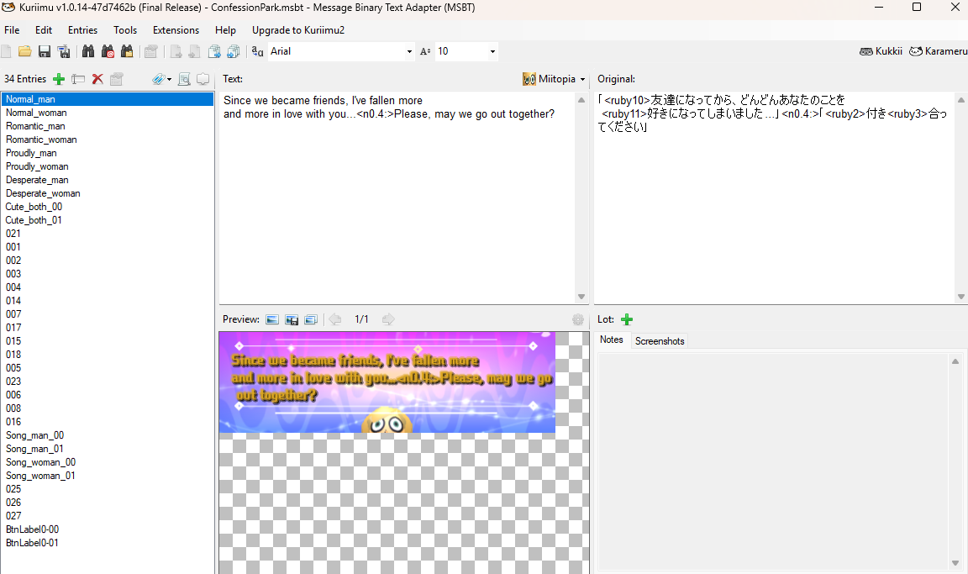Open the Edit menu

[x=43, y=30]
